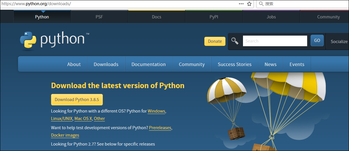The image size is (349, 151).
Task: Go to Success Stories
Action: point(234,64)
